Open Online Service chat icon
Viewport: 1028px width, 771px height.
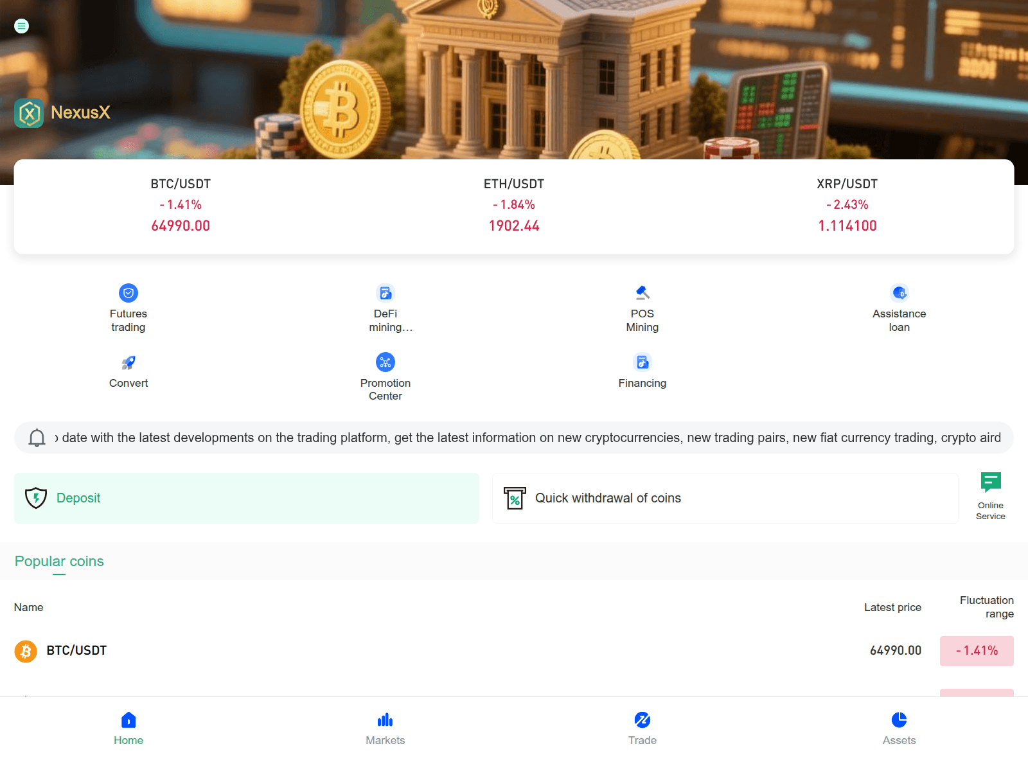pos(991,482)
